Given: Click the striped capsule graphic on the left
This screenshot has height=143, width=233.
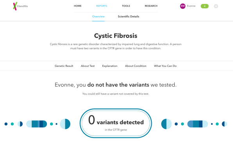Looking at the screenshot, I should (37, 124).
